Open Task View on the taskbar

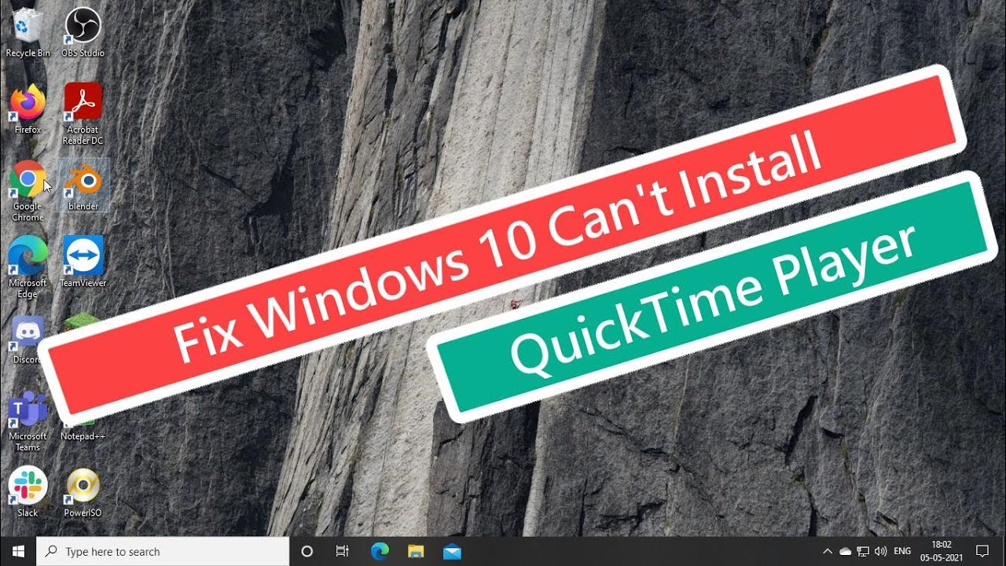pos(342,551)
